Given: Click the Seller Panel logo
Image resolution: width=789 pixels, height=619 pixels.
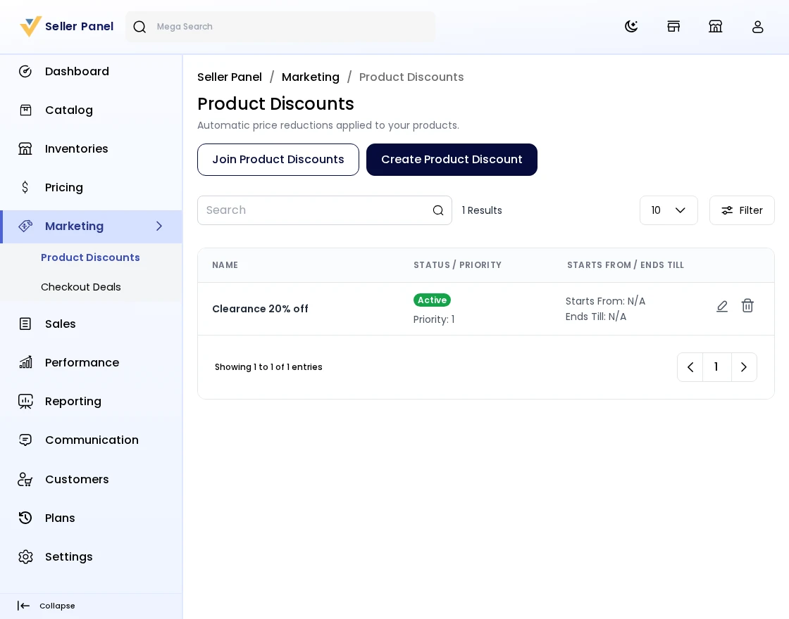Looking at the screenshot, I should point(67,27).
